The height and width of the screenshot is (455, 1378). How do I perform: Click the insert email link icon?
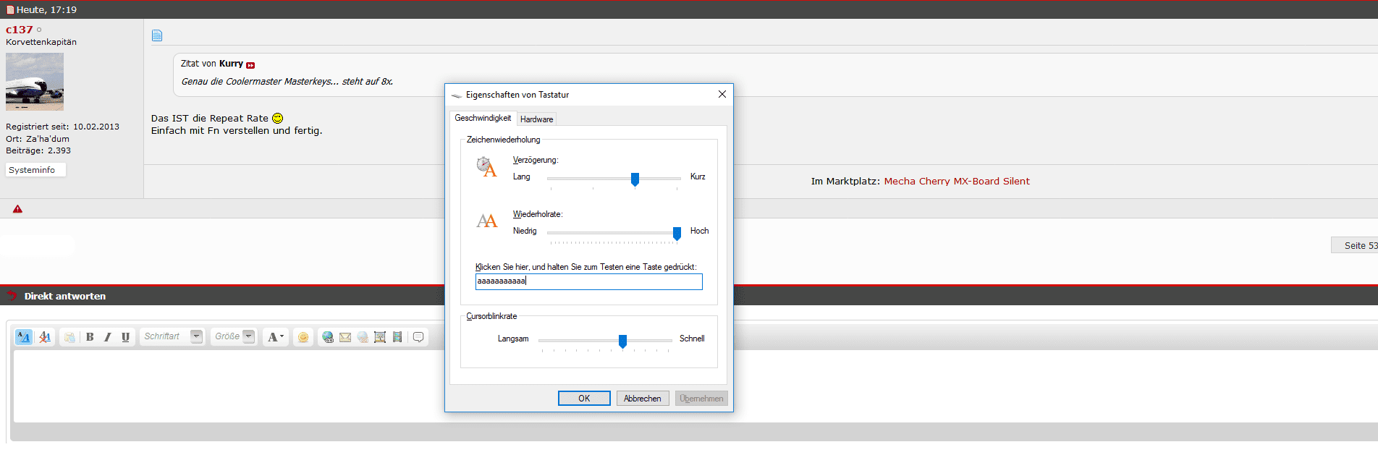pyautogui.click(x=345, y=337)
